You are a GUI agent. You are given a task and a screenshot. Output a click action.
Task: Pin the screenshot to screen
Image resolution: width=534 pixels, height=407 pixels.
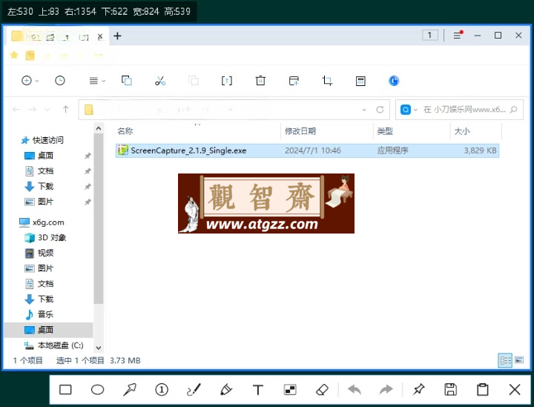click(418, 390)
